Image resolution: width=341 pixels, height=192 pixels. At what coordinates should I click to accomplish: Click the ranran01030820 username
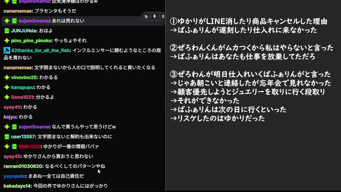click(23, 166)
